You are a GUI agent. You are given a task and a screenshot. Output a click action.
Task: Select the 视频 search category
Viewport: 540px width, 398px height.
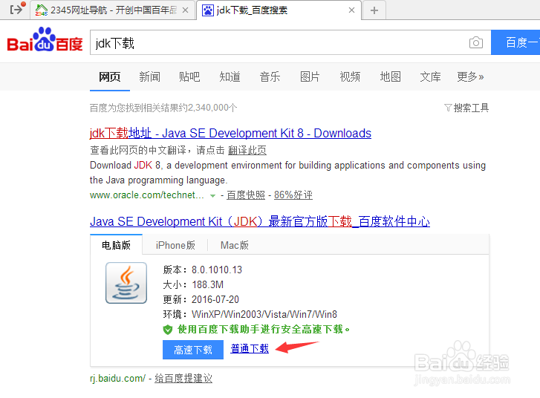(x=350, y=76)
